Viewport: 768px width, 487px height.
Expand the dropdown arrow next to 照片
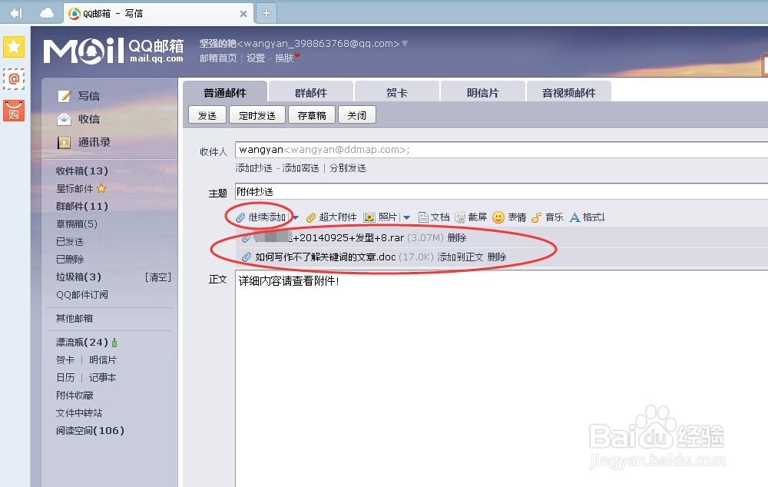[x=406, y=217]
